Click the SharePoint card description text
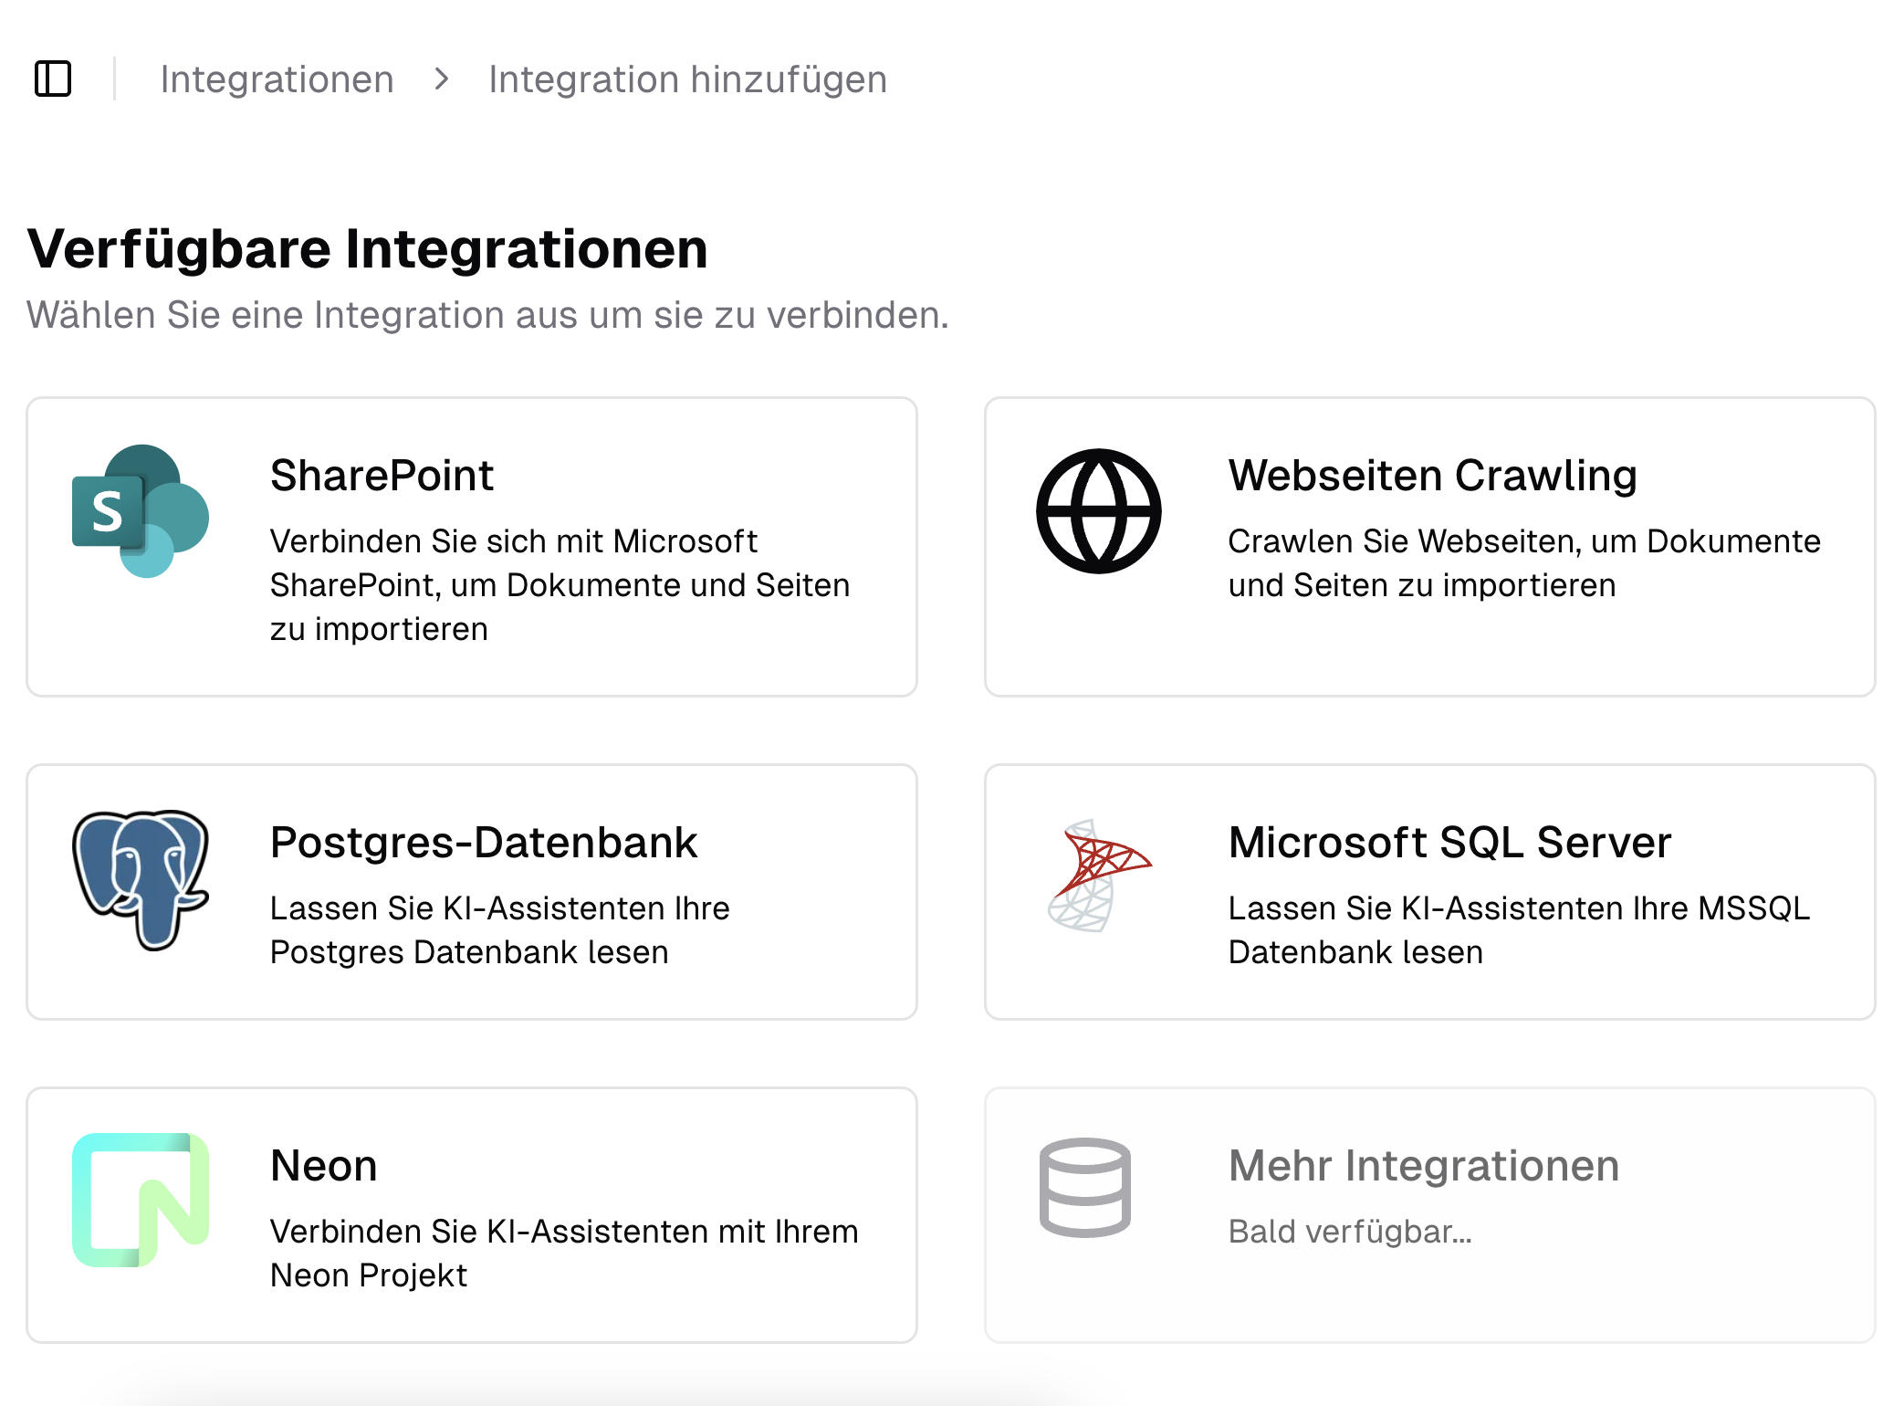Image resolution: width=1904 pixels, height=1406 pixels. pos(559,584)
